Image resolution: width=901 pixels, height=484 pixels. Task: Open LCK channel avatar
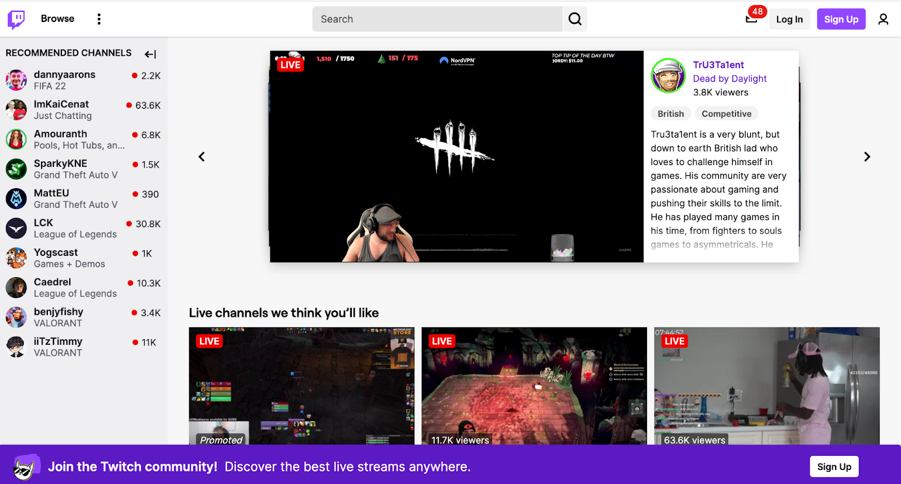click(16, 228)
